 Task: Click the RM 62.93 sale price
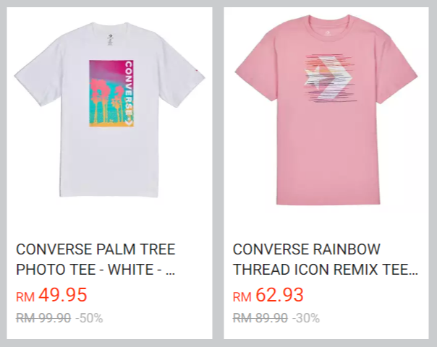point(268,295)
